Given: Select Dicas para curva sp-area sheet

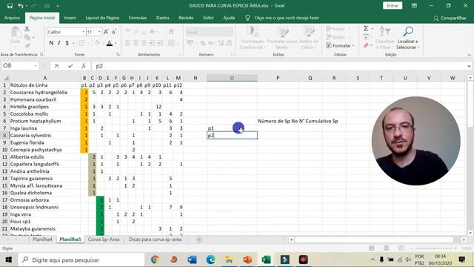Looking at the screenshot, I should [x=155, y=240].
